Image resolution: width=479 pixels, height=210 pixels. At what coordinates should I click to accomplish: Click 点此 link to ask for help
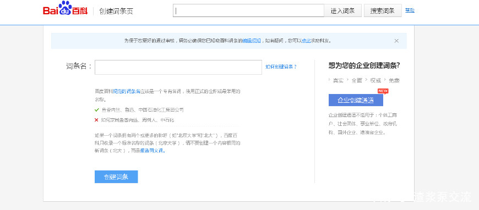tap(306, 41)
